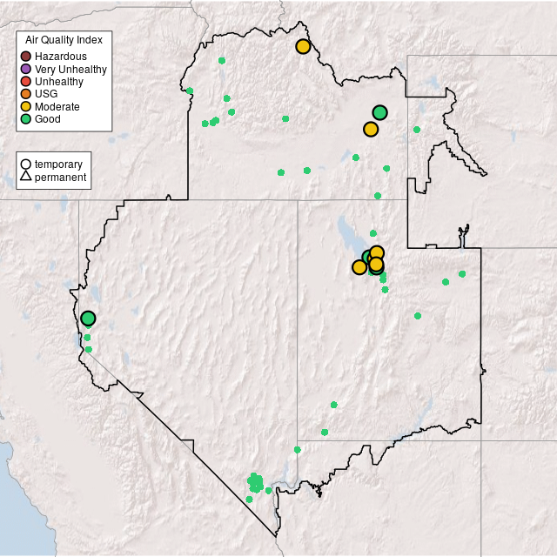Select the Unhealthy red legend circle

(26, 82)
